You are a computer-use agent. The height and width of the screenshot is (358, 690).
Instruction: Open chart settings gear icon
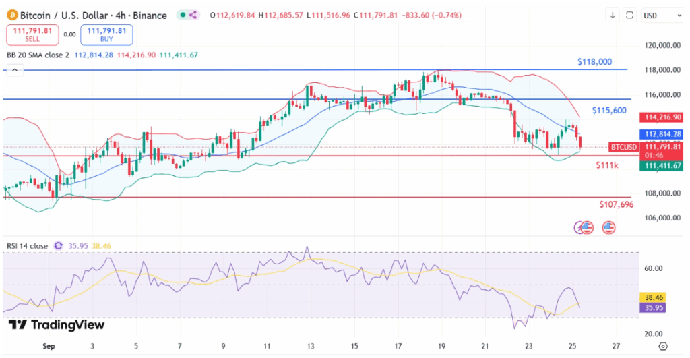[663, 346]
